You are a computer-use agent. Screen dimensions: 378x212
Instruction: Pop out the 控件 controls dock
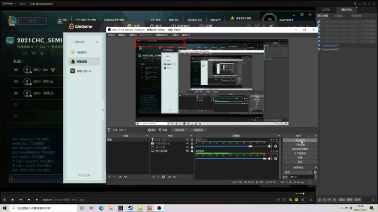tap(316, 136)
